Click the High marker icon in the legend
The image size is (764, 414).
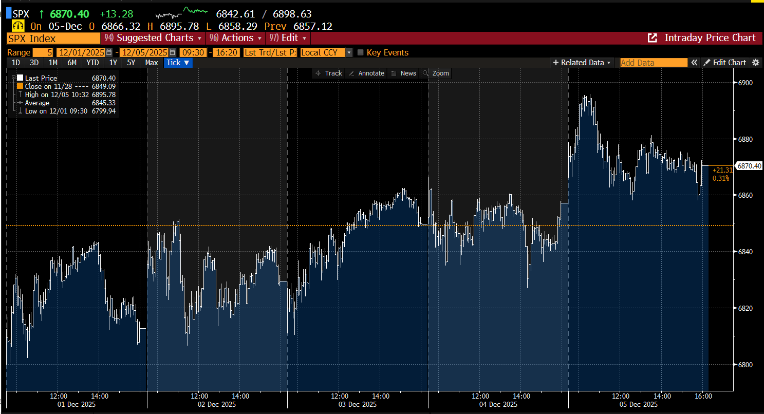20,95
